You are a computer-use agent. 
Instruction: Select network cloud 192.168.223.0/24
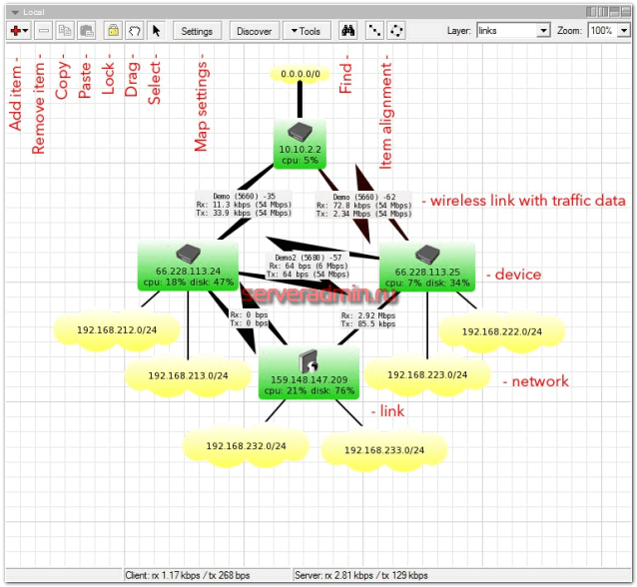pyautogui.click(x=427, y=375)
